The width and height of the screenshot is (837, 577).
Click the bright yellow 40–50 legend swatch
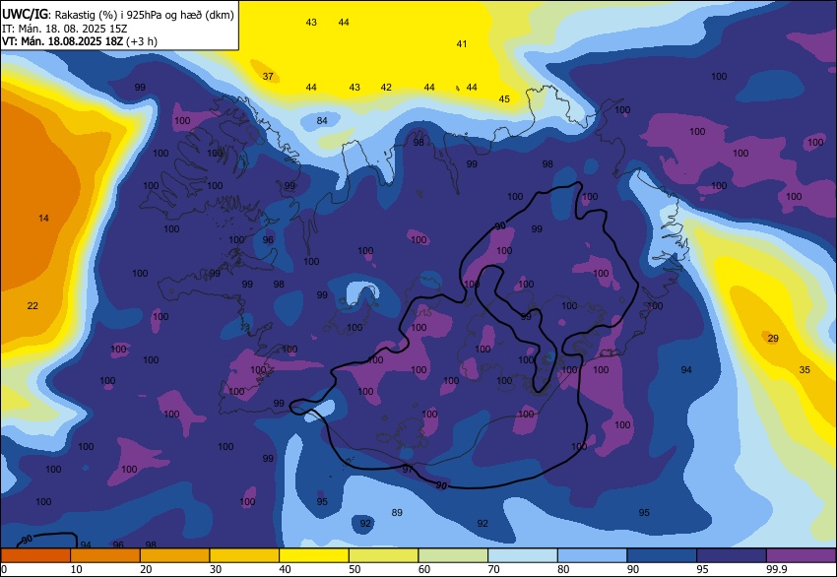pyautogui.click(x=314, y=555)
